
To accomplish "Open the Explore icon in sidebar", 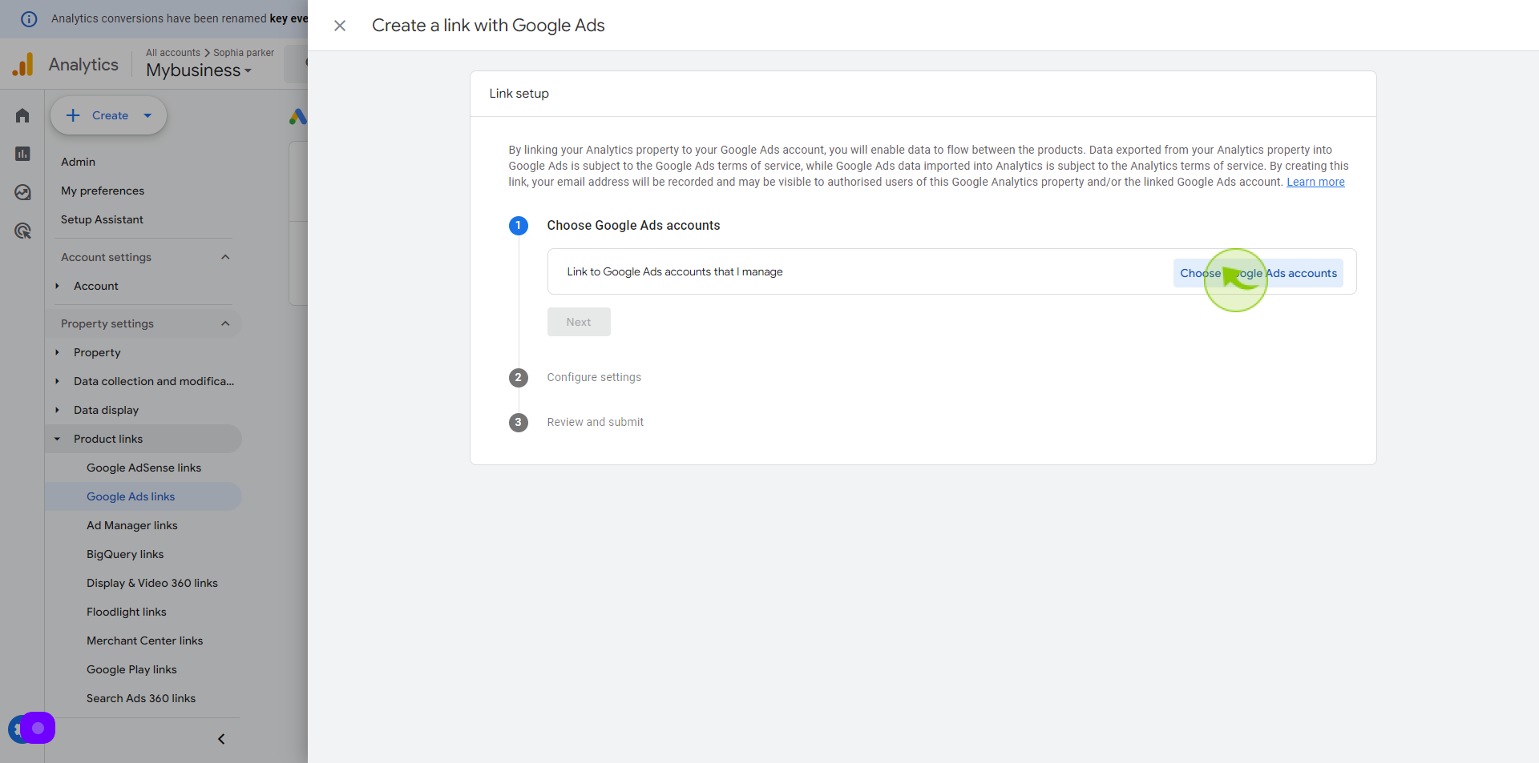I will coord(22,192).
